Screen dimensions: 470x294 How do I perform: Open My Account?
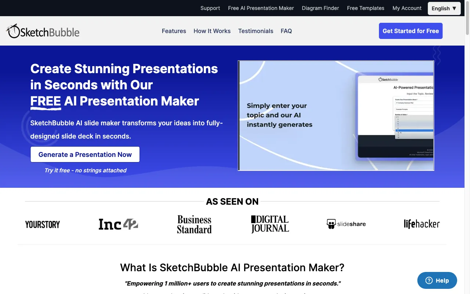pos(407,8)
